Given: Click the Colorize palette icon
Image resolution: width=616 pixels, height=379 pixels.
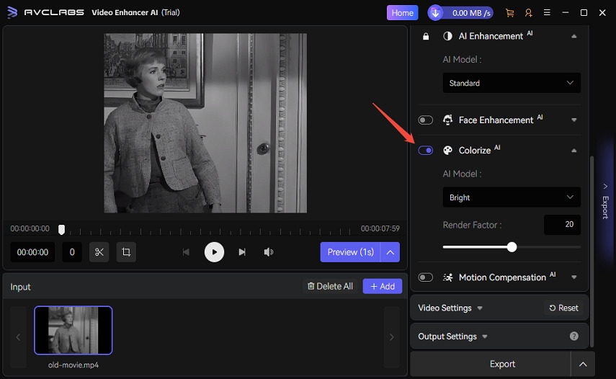Looking at the screenshot, I should pos(447,151).
